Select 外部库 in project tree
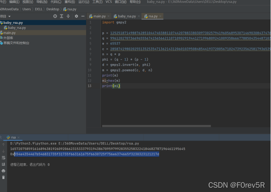The width and height of the screenshot is (271, 192). tap(43, 38)
